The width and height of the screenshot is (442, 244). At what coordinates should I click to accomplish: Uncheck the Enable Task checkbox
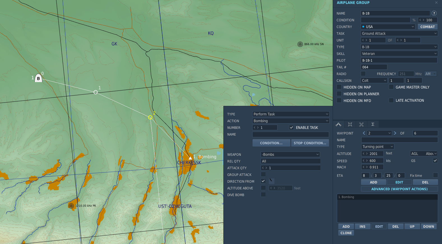[x=291, y=127]
